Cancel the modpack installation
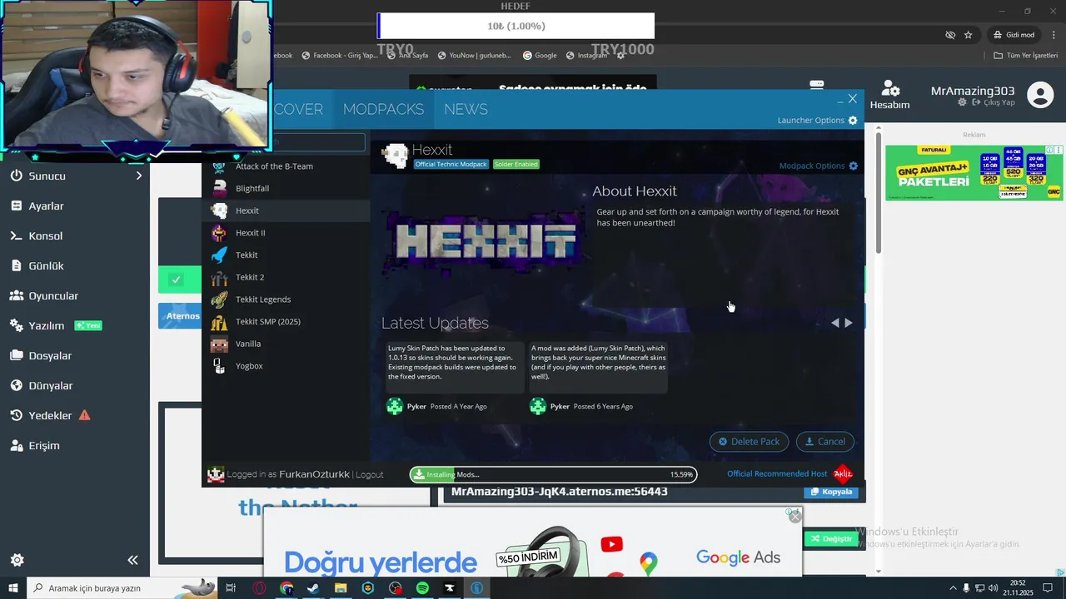Image resolution: width=1066 pixels, height=599 pixels. (x=824, y=442)
